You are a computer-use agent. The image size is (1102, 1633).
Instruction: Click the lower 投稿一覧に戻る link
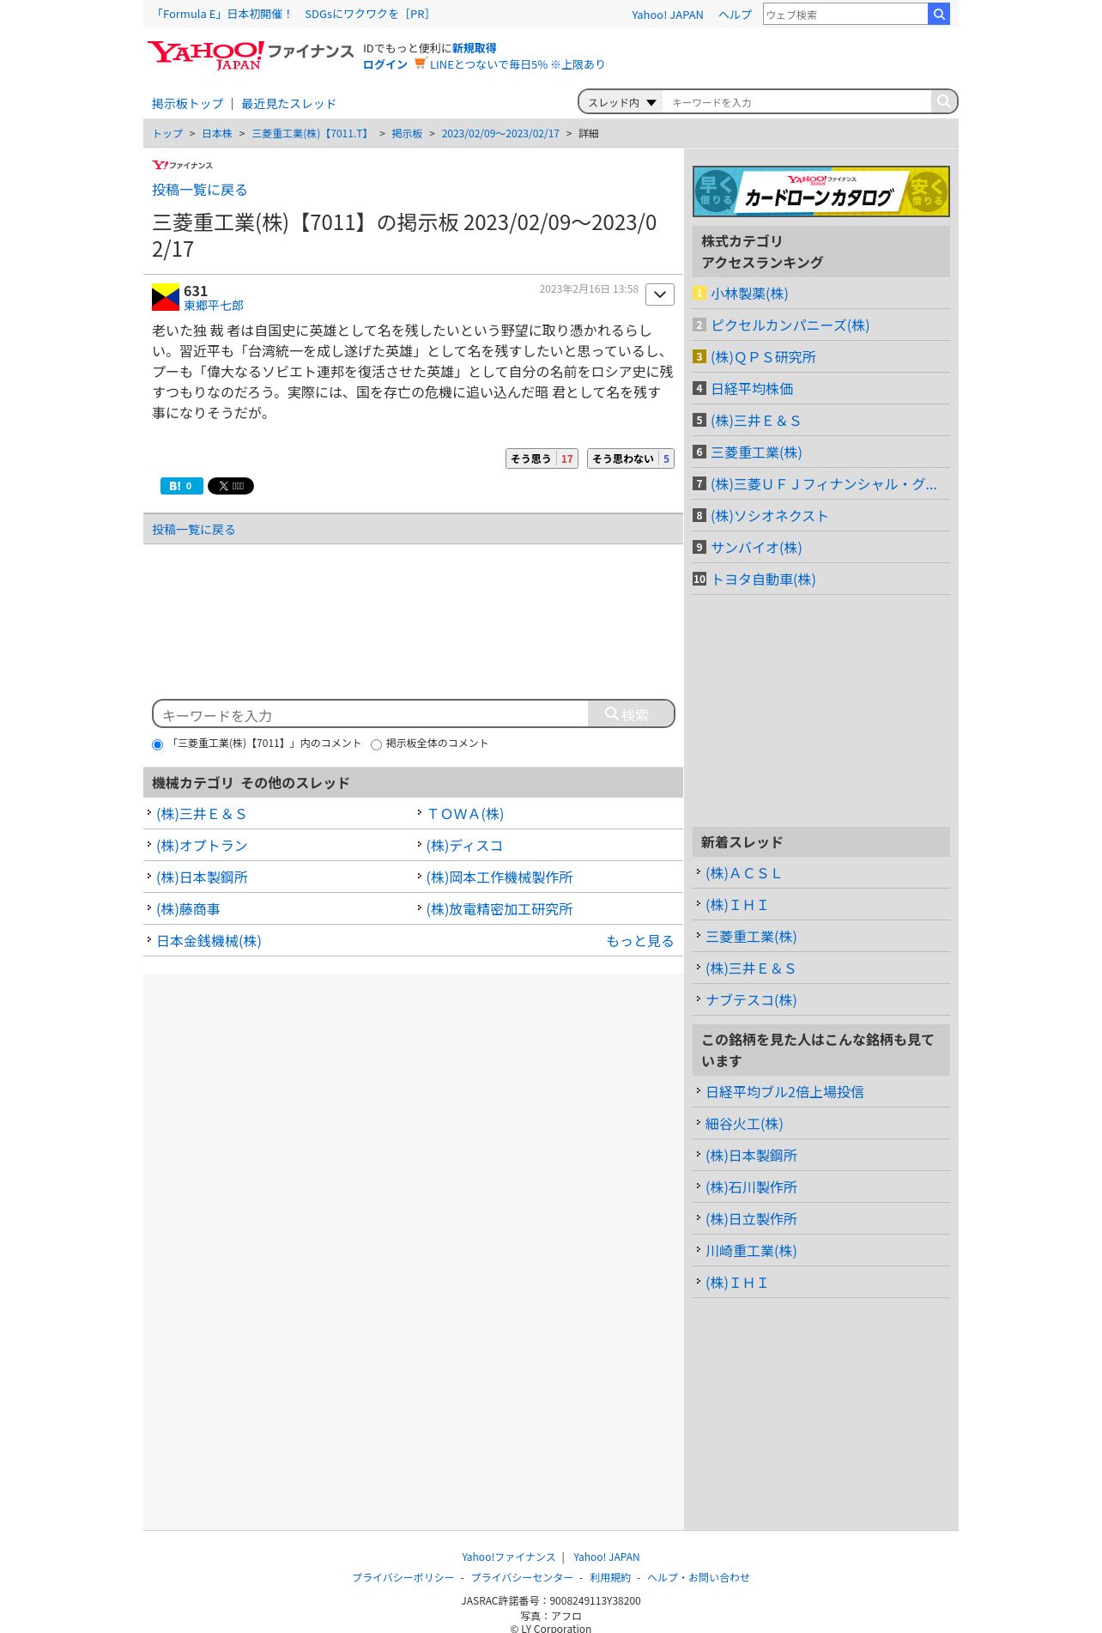coord(193,530)
